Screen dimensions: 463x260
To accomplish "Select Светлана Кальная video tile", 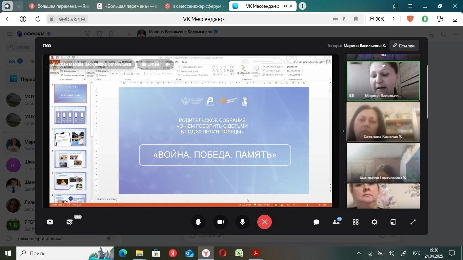I will (x=383, y=122).
